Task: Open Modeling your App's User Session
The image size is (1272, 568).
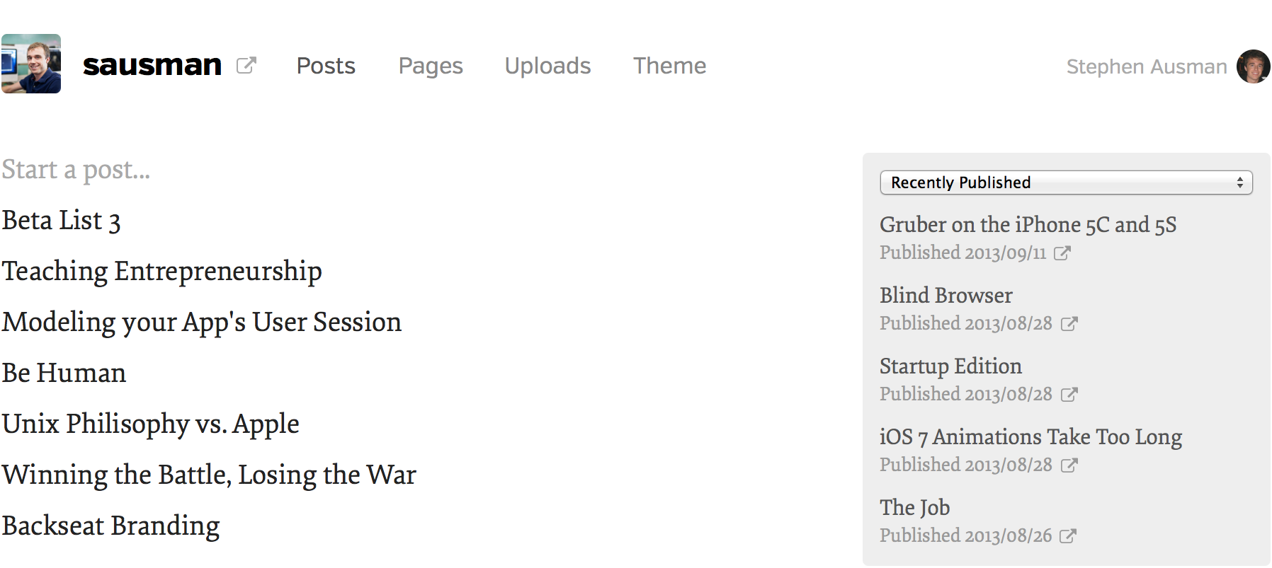Action: click(201, 323)
